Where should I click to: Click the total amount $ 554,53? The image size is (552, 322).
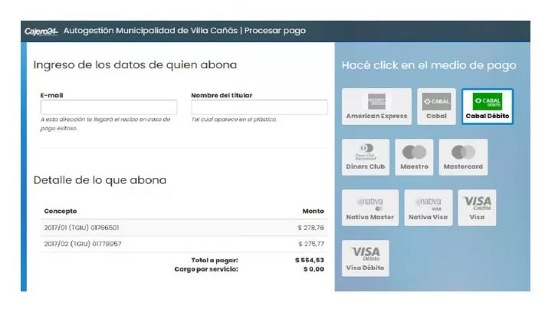click(310, 260)
